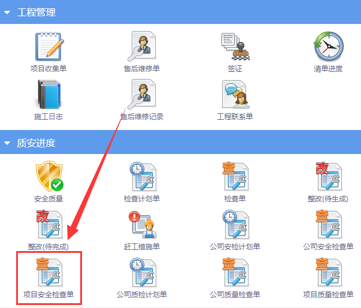Open the 签证 stamp icon

tap(235, 47)
